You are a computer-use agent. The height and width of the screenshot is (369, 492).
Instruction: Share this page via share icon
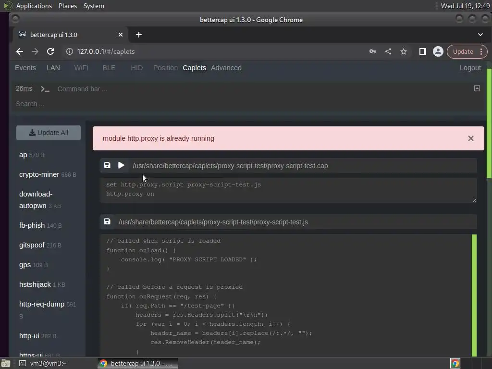tap(388, 51)
